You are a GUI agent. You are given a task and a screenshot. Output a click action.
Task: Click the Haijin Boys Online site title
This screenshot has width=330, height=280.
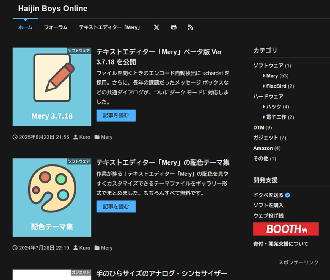(x=53, y=9)
